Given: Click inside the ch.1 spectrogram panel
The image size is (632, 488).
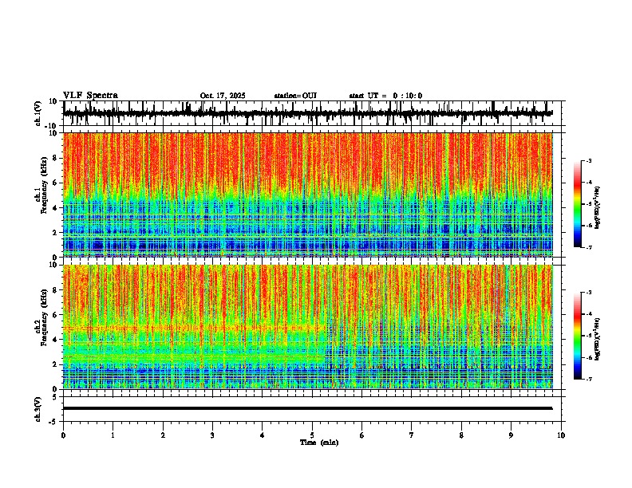Looking at the screenshot, I should point(308,195).
